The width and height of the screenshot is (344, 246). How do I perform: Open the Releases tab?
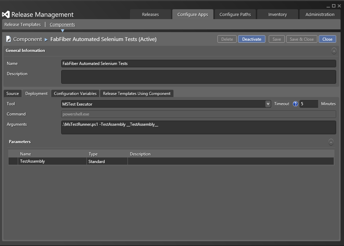click(x=150, y=14)
